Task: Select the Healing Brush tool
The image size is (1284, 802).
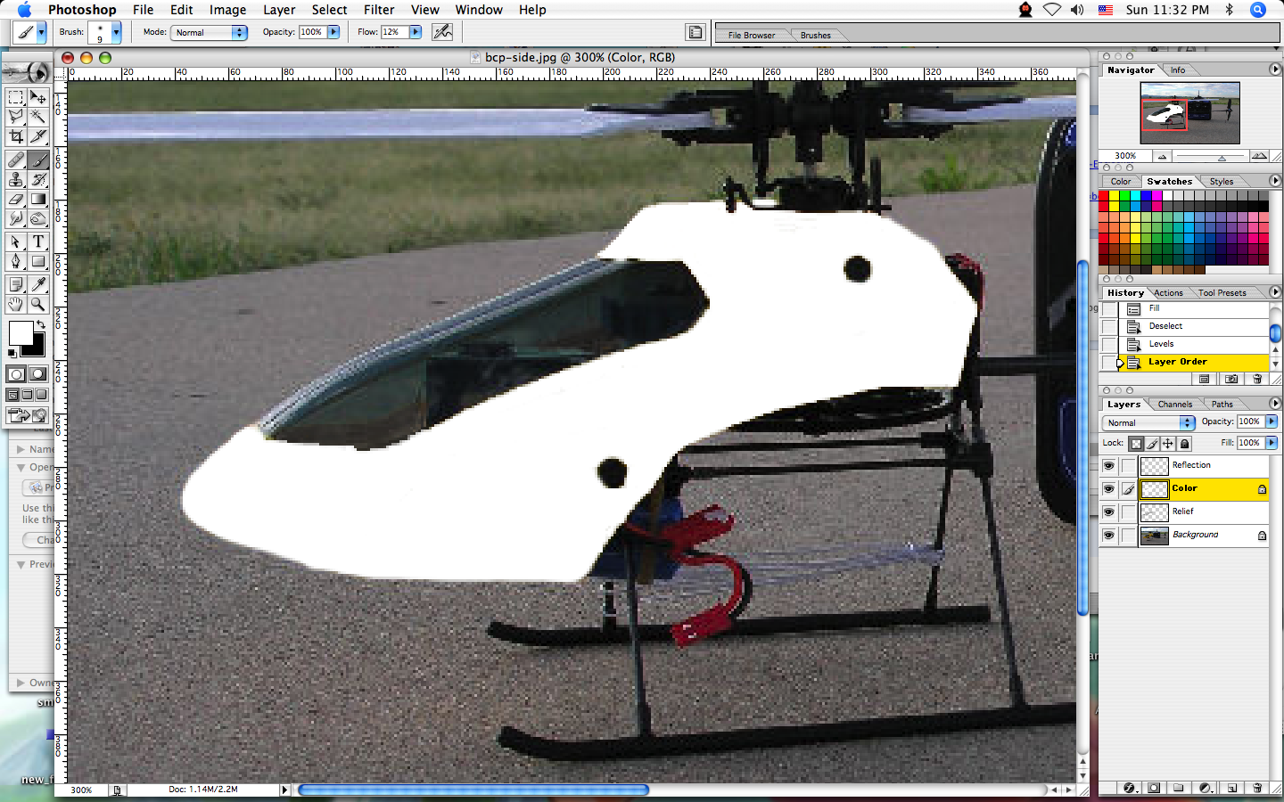Action: 16,160
